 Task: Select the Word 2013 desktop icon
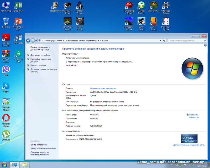tap(18, 39)
